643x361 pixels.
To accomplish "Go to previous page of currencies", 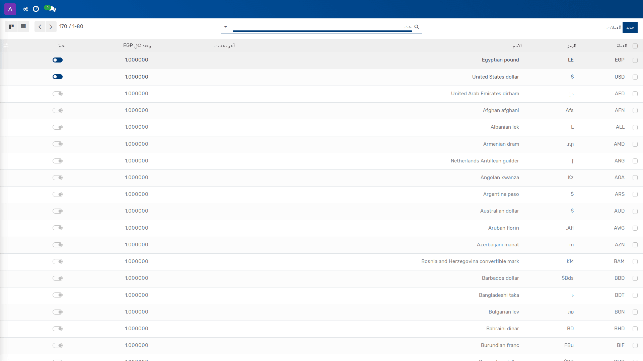I will pos(40,27).
